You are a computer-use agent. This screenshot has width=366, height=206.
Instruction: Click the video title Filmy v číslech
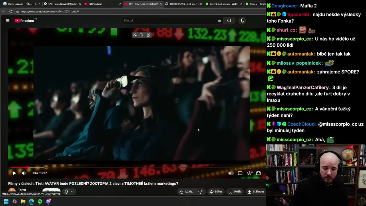pyautogui.click(x=93, y=184)
